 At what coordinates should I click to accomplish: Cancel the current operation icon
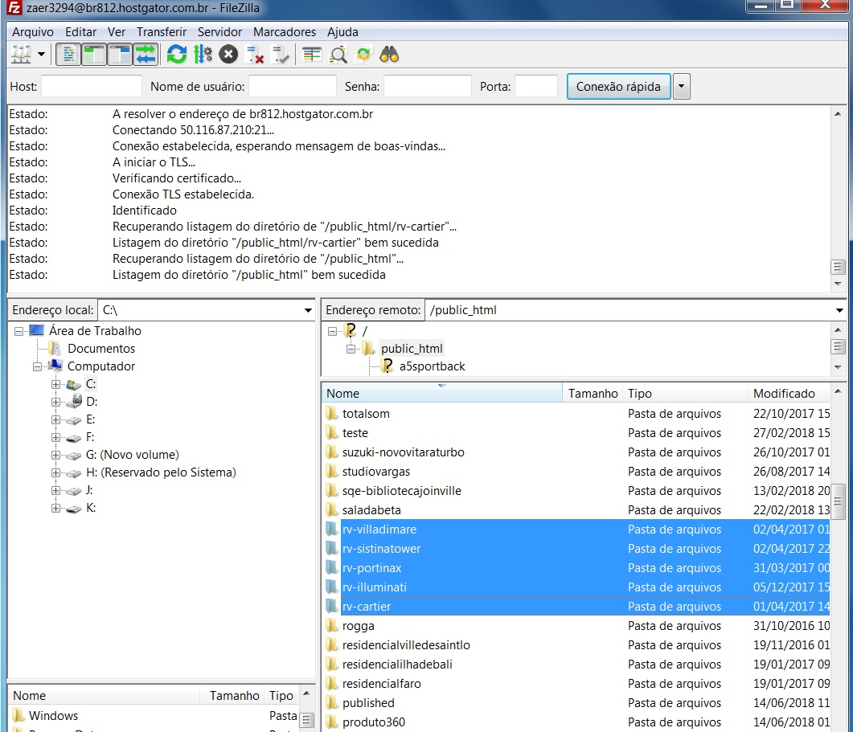(228, 55)
